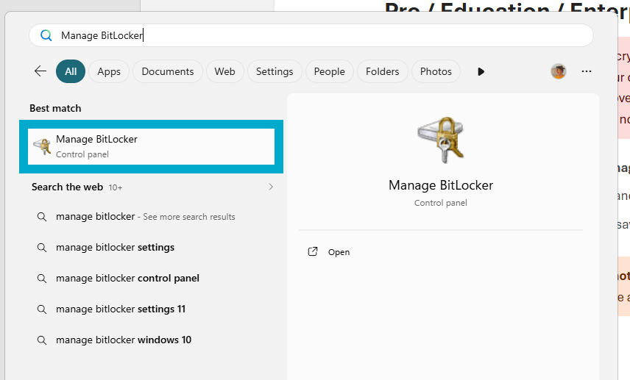Screen dimensions: 630x380
Task: Switch to the Apps filter tab
Action: [109, 71]
